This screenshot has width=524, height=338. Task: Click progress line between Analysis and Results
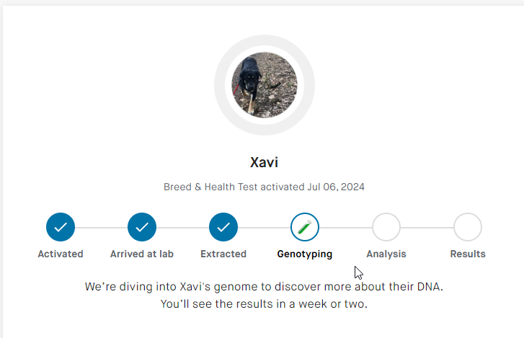pos(427,228)
